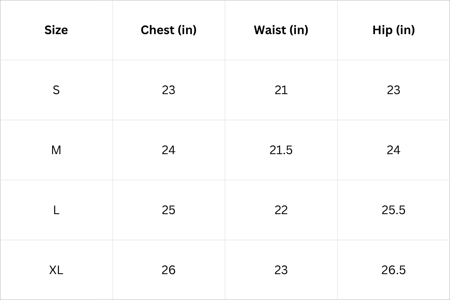Click the waist value 22 for size L
Screen dimensions: 450x300
(281, 210)
